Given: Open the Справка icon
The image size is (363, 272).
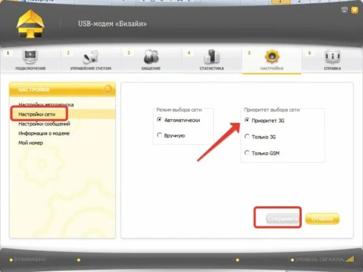Looking at the screenshot, I should (x=333, y=56).
